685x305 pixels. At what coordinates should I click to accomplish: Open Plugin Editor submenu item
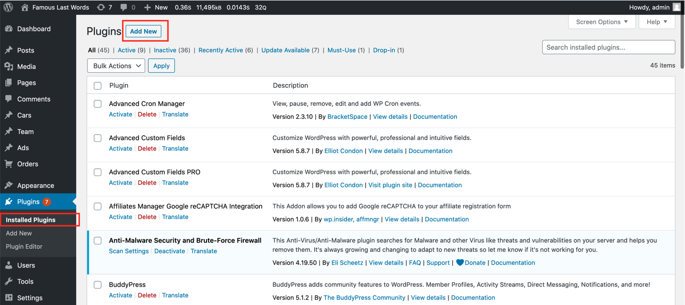click(24, 246)
